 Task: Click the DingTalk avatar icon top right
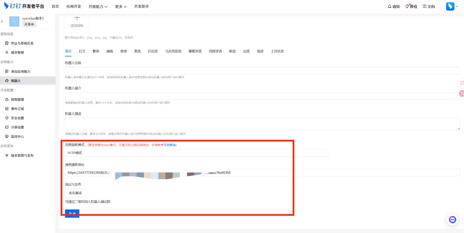(450, 6)
